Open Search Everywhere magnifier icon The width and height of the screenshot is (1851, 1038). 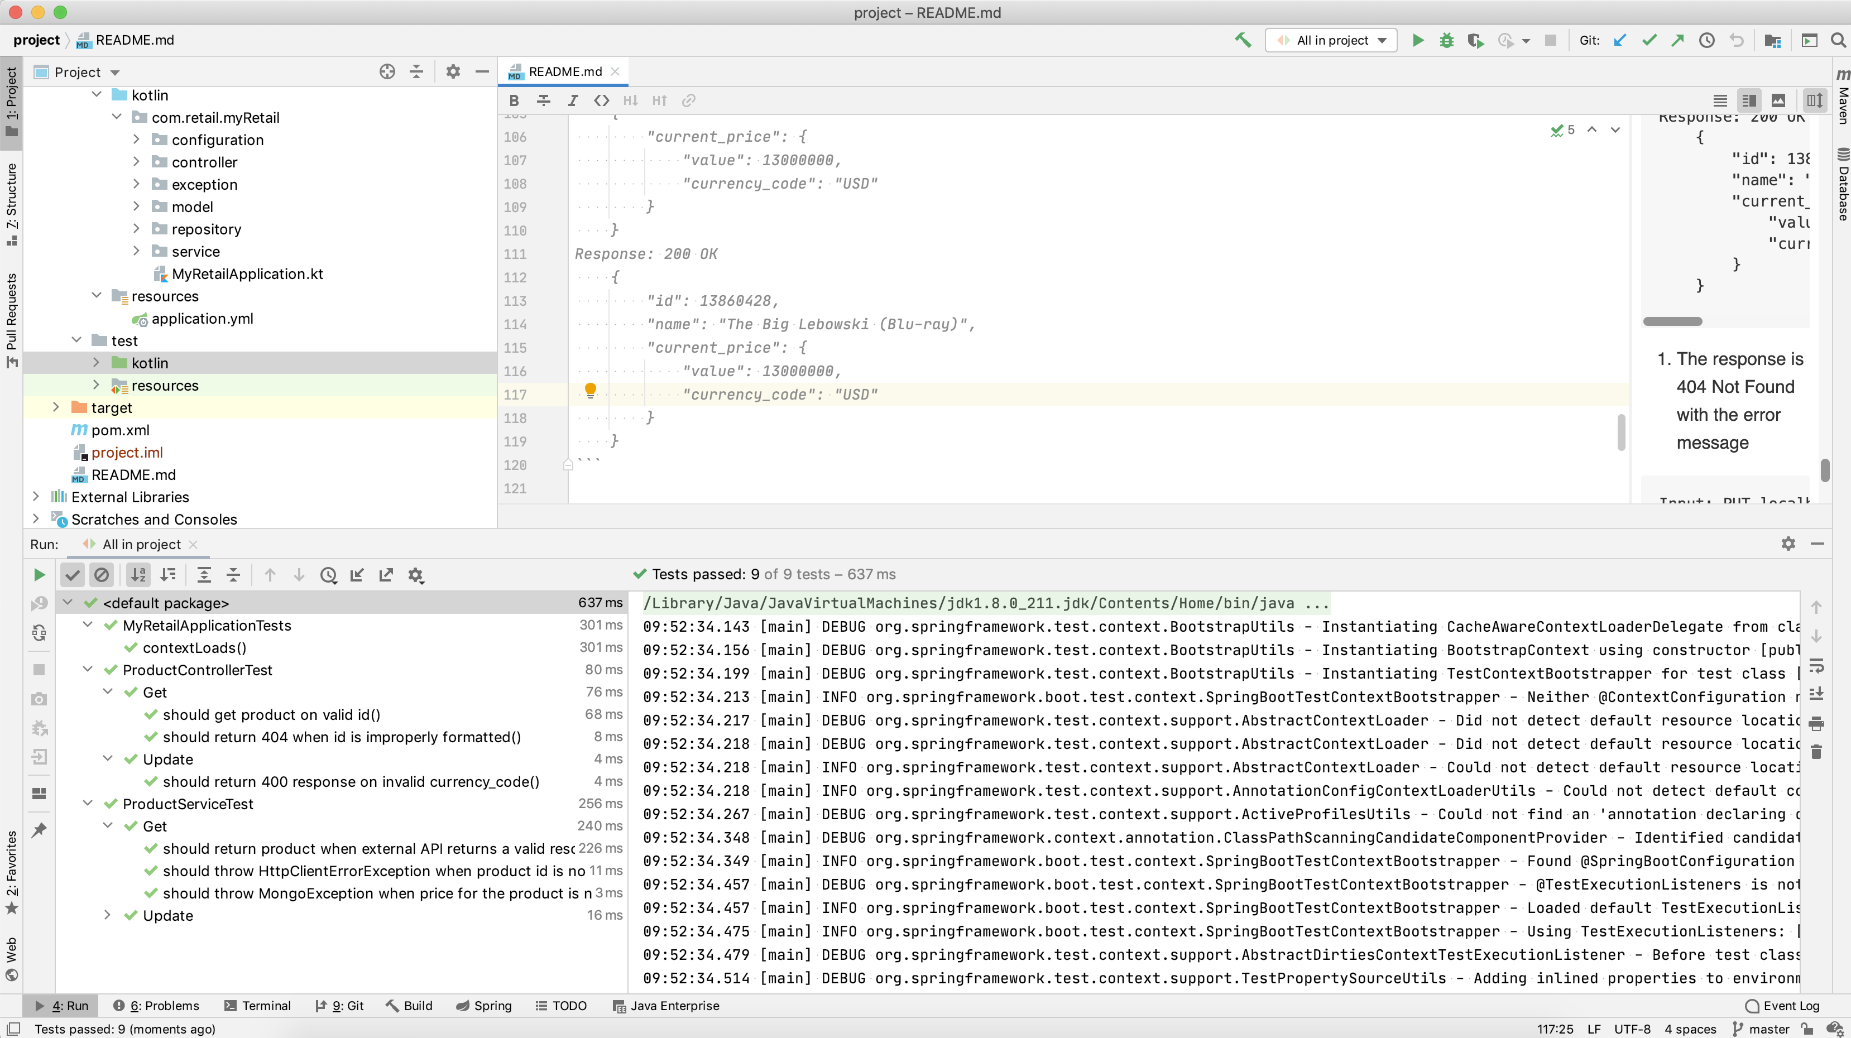point(1838,40)
